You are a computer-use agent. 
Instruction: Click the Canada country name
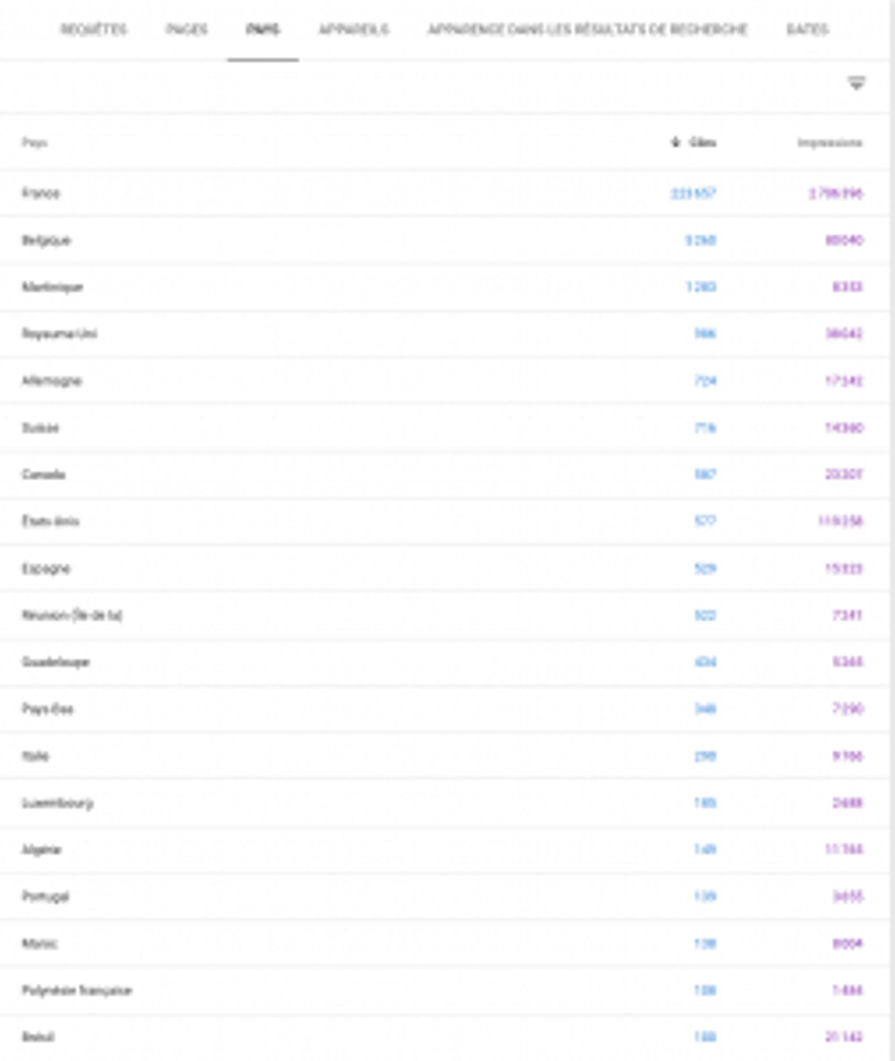tap(44, 474)
